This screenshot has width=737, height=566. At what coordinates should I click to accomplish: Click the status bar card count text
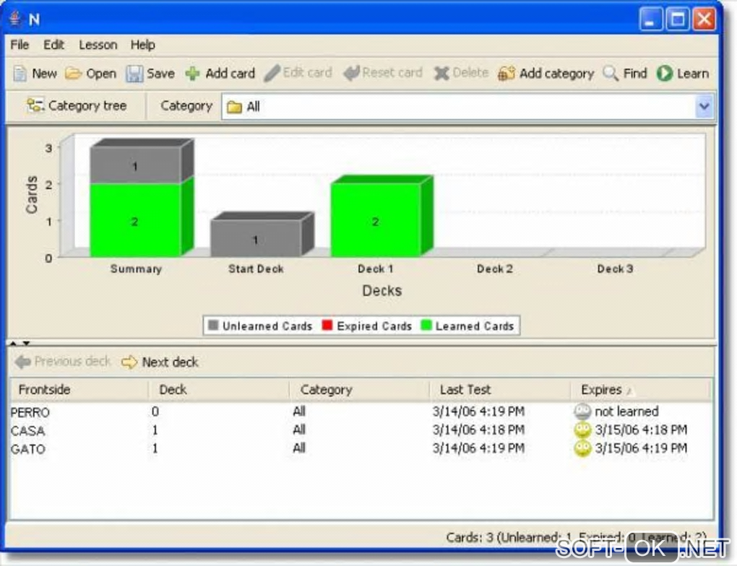click(x=577, y=537)
